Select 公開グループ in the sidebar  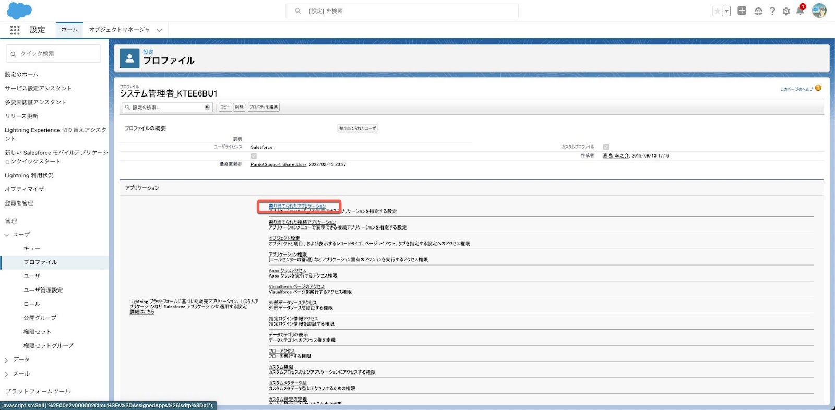click(40, 318)
